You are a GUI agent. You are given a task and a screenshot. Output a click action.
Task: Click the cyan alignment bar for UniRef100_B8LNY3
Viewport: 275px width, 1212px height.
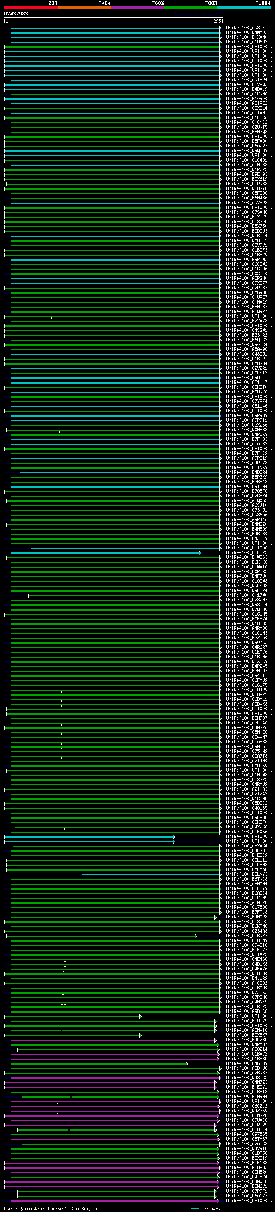coord(151,874)
